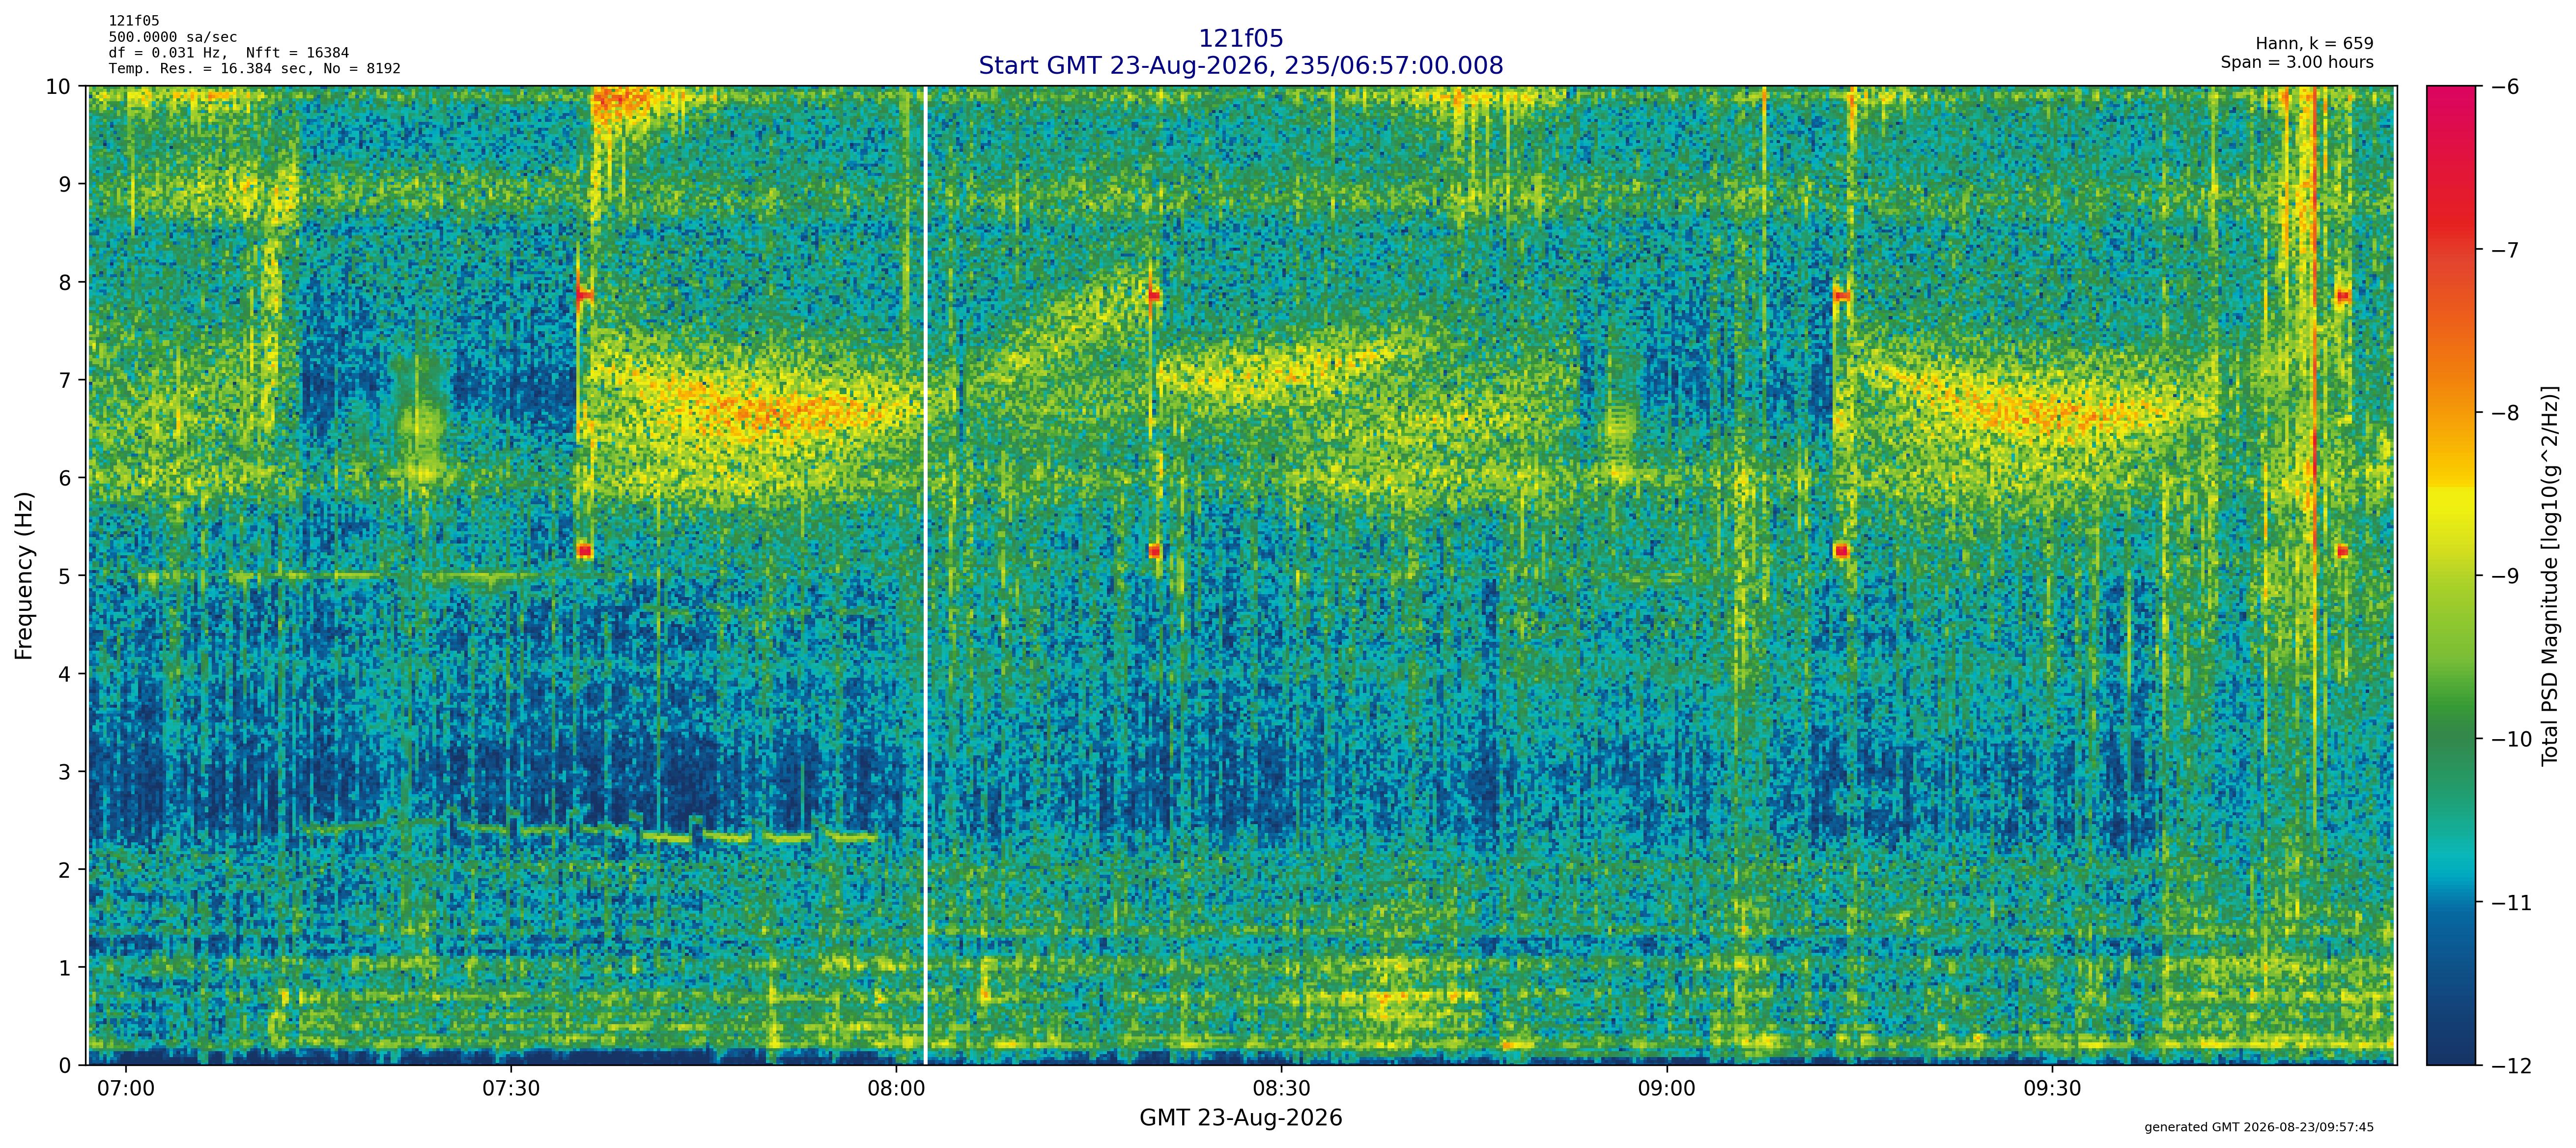The image size is (2576, 1148).
Task: Select the frequency axis tick label "7"
Action: [x=65, y=381]
